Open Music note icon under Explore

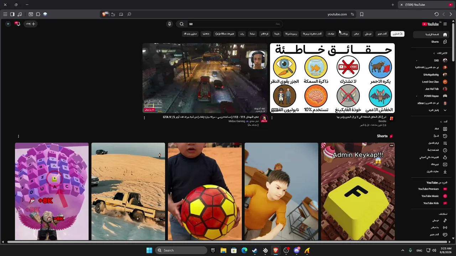[445, 220]
